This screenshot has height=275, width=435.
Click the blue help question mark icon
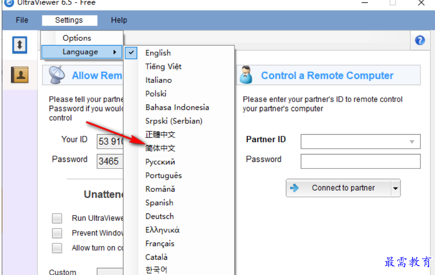(x=420, y=40)
